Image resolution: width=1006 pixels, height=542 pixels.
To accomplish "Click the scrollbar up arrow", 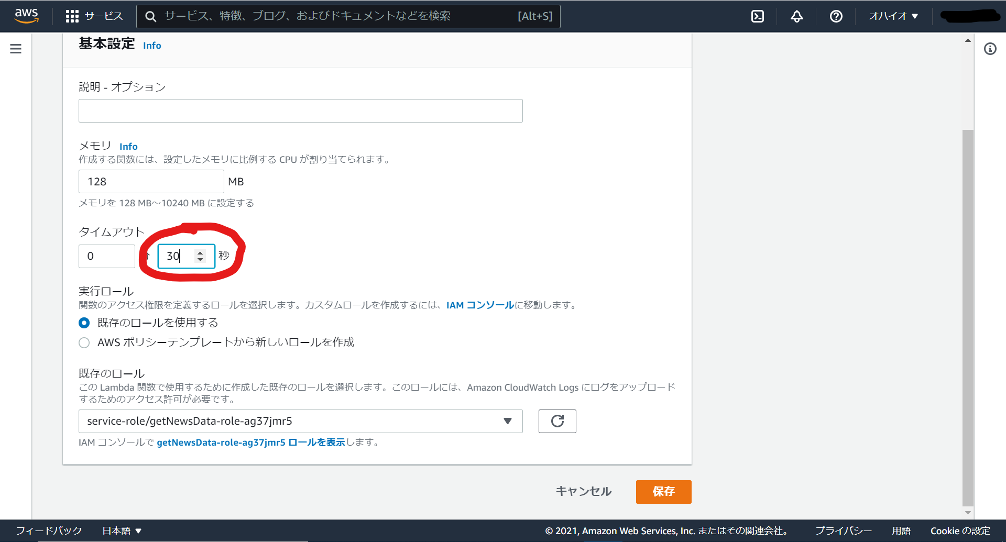I will point(968,40).
